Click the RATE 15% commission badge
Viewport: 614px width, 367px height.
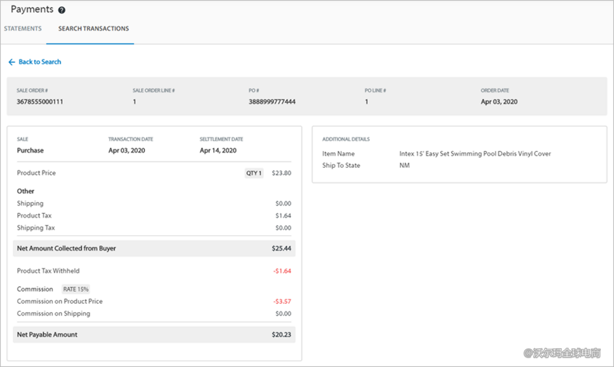tap(76, 289)
